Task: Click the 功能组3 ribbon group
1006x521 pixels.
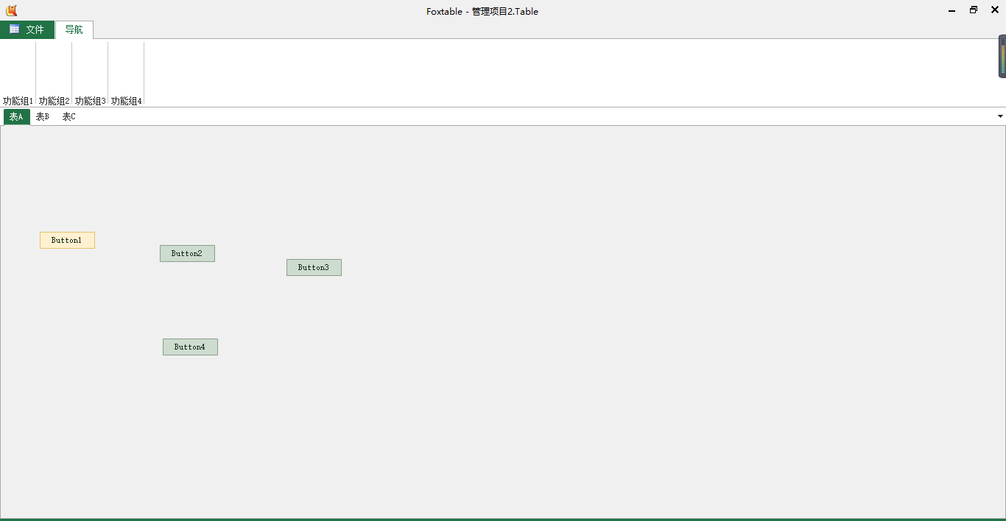Action: [x=90, y=101]
